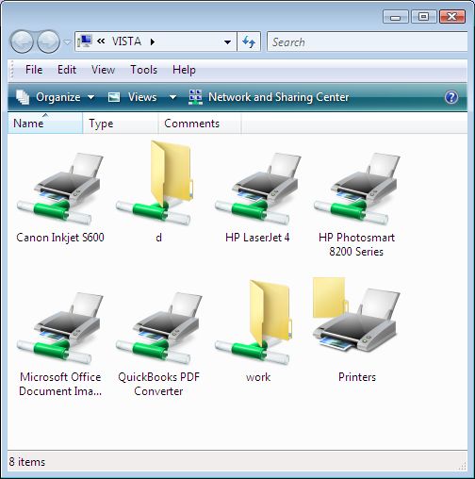Open the Tools menu
This screenshot has width=475, height=479.
[143, 70]
